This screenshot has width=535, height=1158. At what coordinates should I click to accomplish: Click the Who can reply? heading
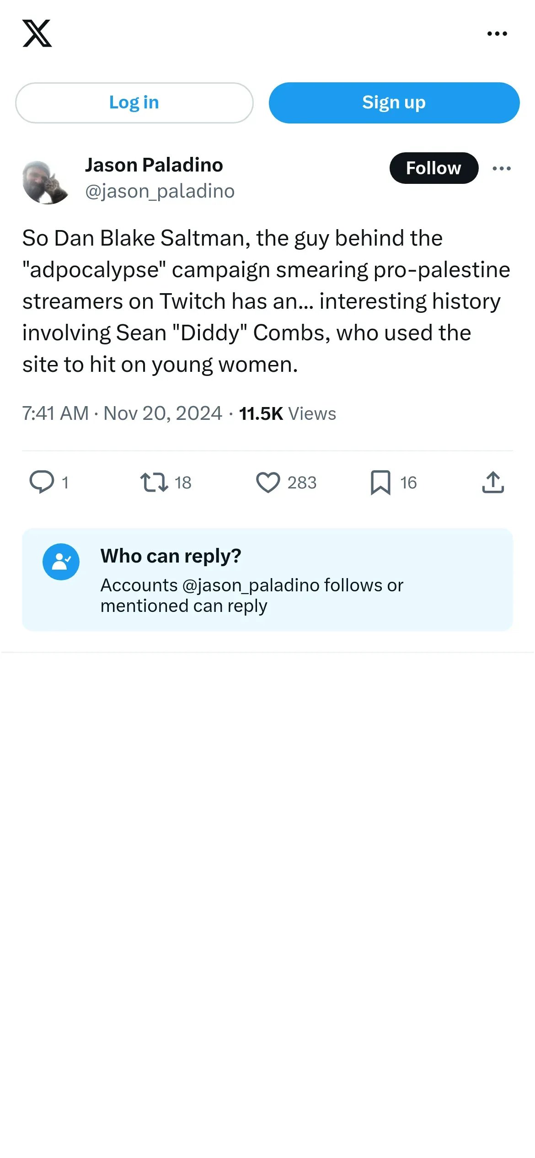coord(171,556)
